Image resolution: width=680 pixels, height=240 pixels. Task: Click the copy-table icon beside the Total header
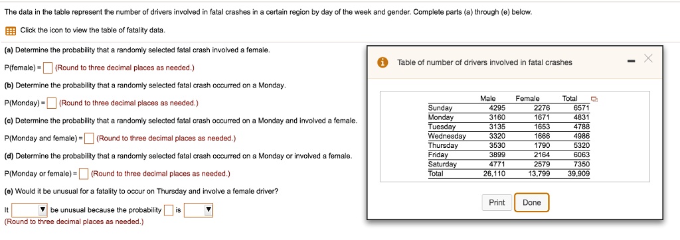point(594,99)
